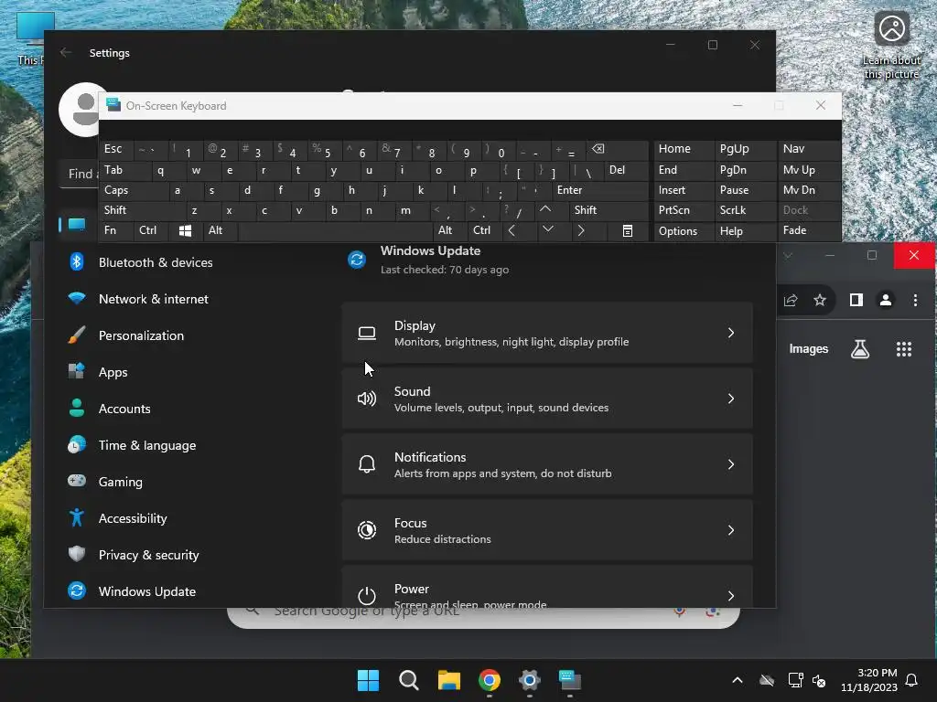Screen dimensions: 937x702
Task: Open Chrome's three-dot menu
Action: click(x=915, y=300)
